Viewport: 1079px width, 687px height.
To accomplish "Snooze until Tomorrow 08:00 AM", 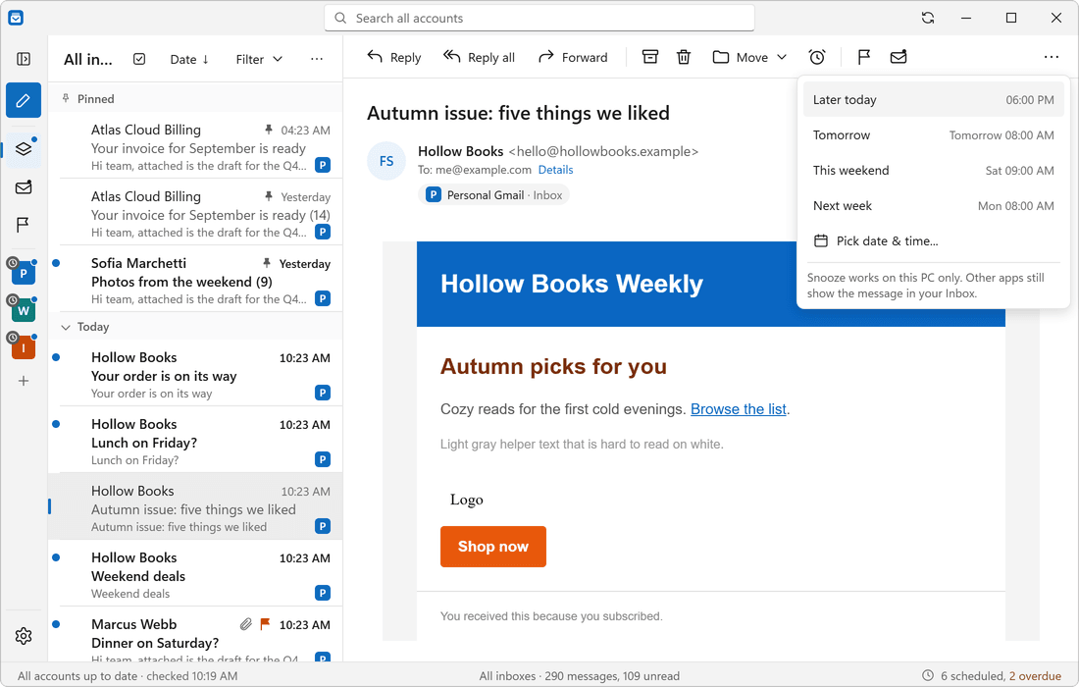I will click(933, 134).
